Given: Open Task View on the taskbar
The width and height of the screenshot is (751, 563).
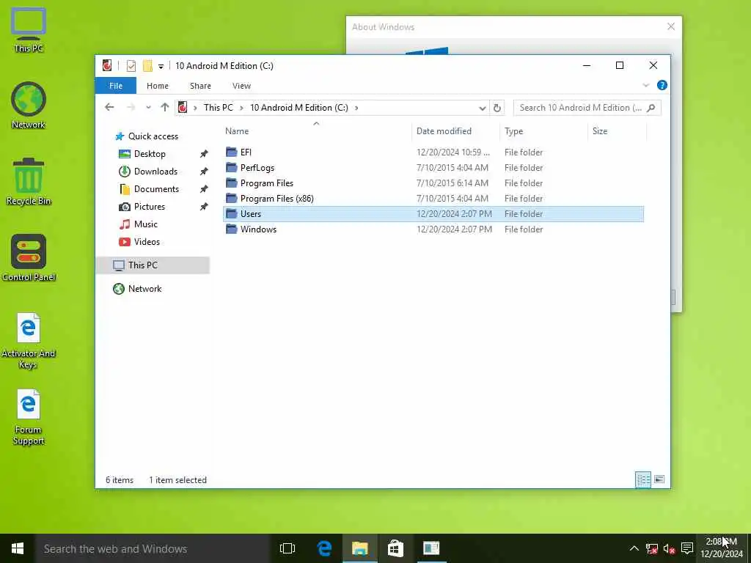Looking at the screenshot, I should pyautogui.click(x=287, y=548).
